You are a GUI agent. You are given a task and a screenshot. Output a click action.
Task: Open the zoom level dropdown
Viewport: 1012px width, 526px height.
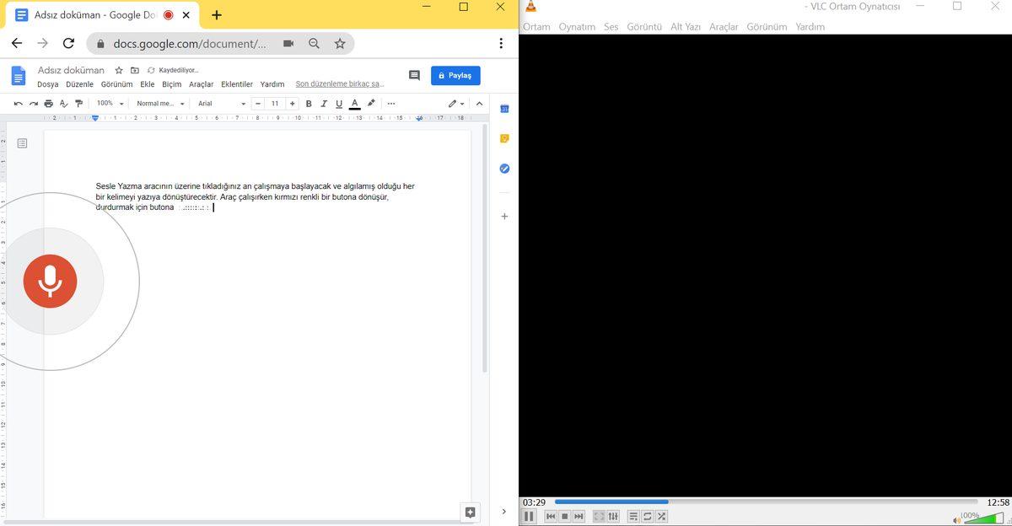click(106, 103)
